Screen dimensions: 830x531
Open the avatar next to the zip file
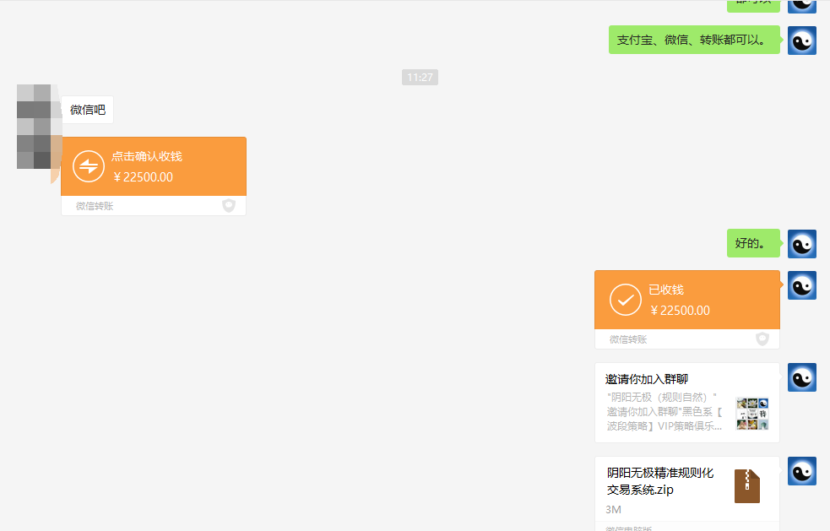point(801,471)
